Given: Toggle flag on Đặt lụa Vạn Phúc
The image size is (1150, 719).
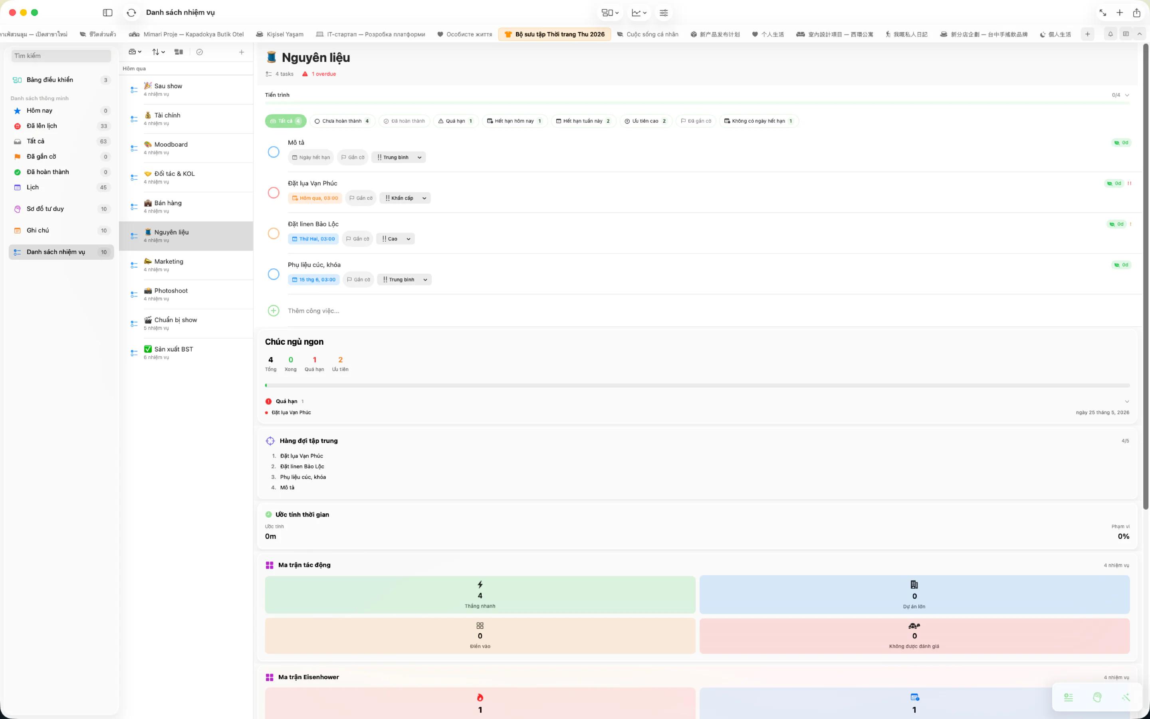Looking at the screenshot, I should point(361,198).
